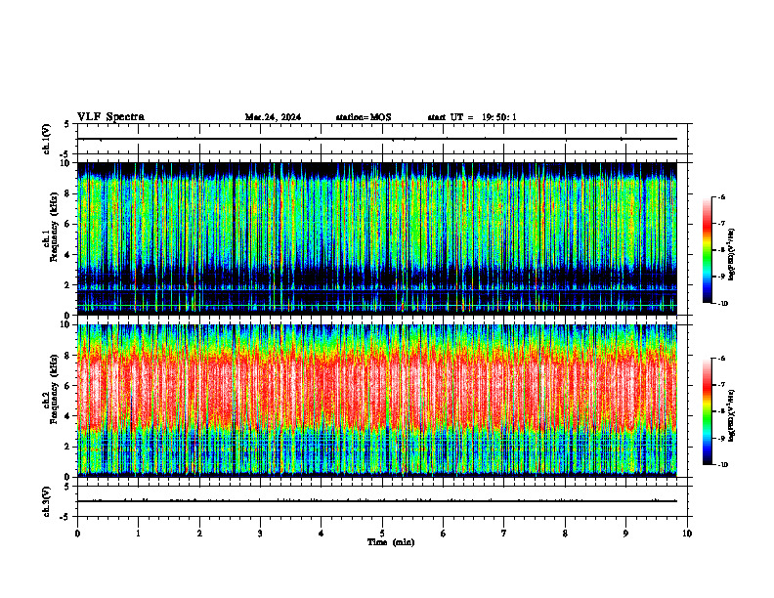Screen dimensions: 774x598
Task: Click the "-10" value on the ch.2 color bar
Action: click(722, 465)
